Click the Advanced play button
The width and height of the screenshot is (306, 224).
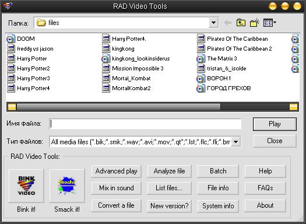point(116,171)
